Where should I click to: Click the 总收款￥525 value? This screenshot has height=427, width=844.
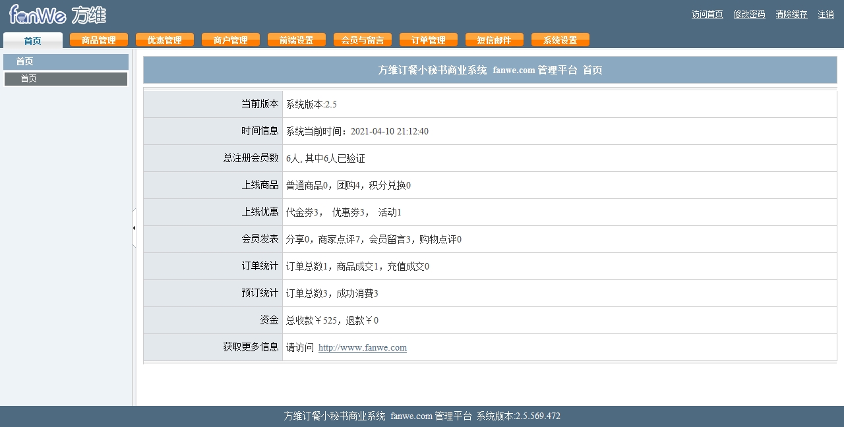click(x=332, y=320)
